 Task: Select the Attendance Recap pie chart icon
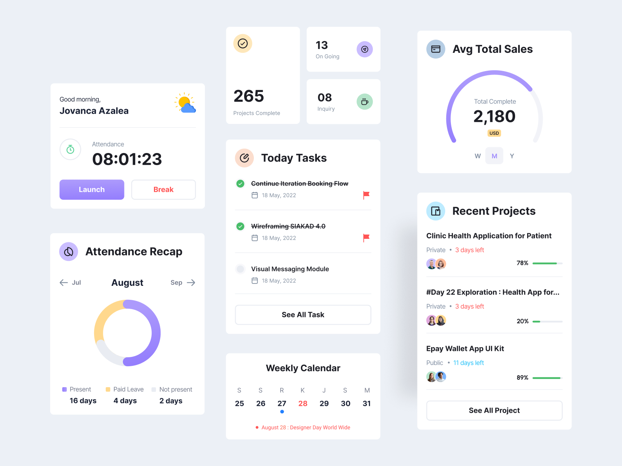(69, 252)
